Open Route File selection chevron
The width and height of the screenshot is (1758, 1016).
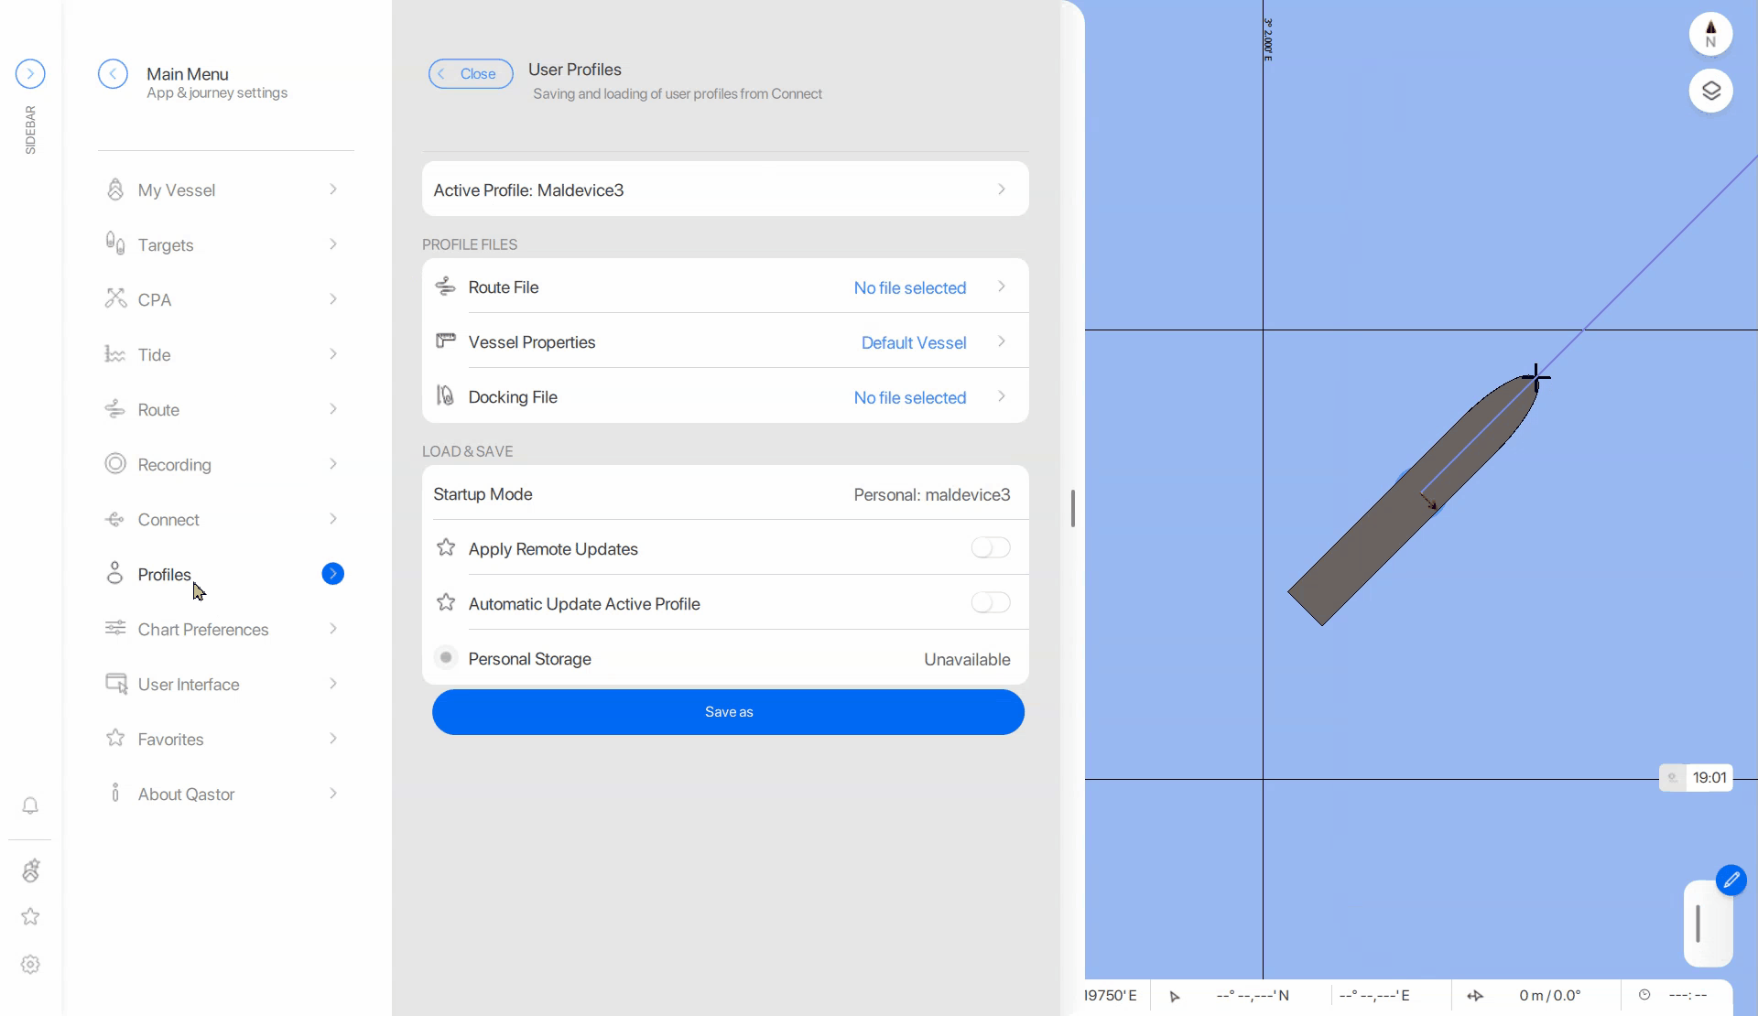point(1002,286)
